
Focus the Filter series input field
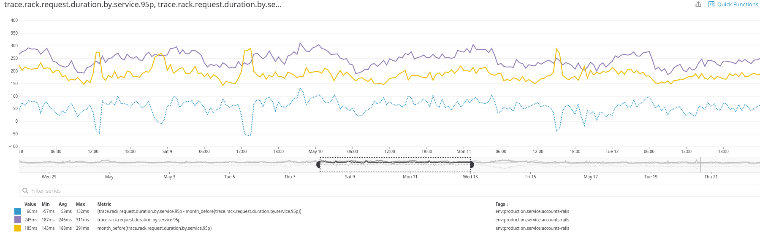point(169,191)
